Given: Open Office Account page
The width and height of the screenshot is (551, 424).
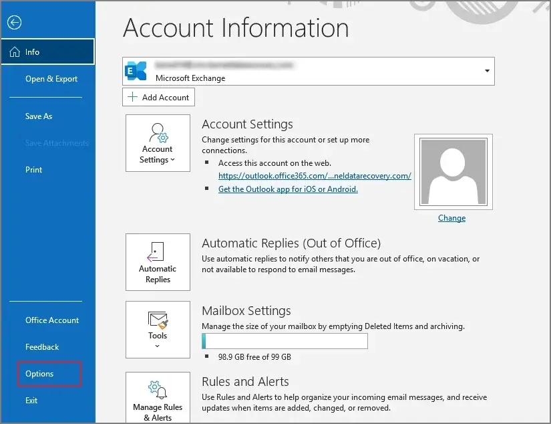Looking at the screenshot, I should [x=52, y=320].
